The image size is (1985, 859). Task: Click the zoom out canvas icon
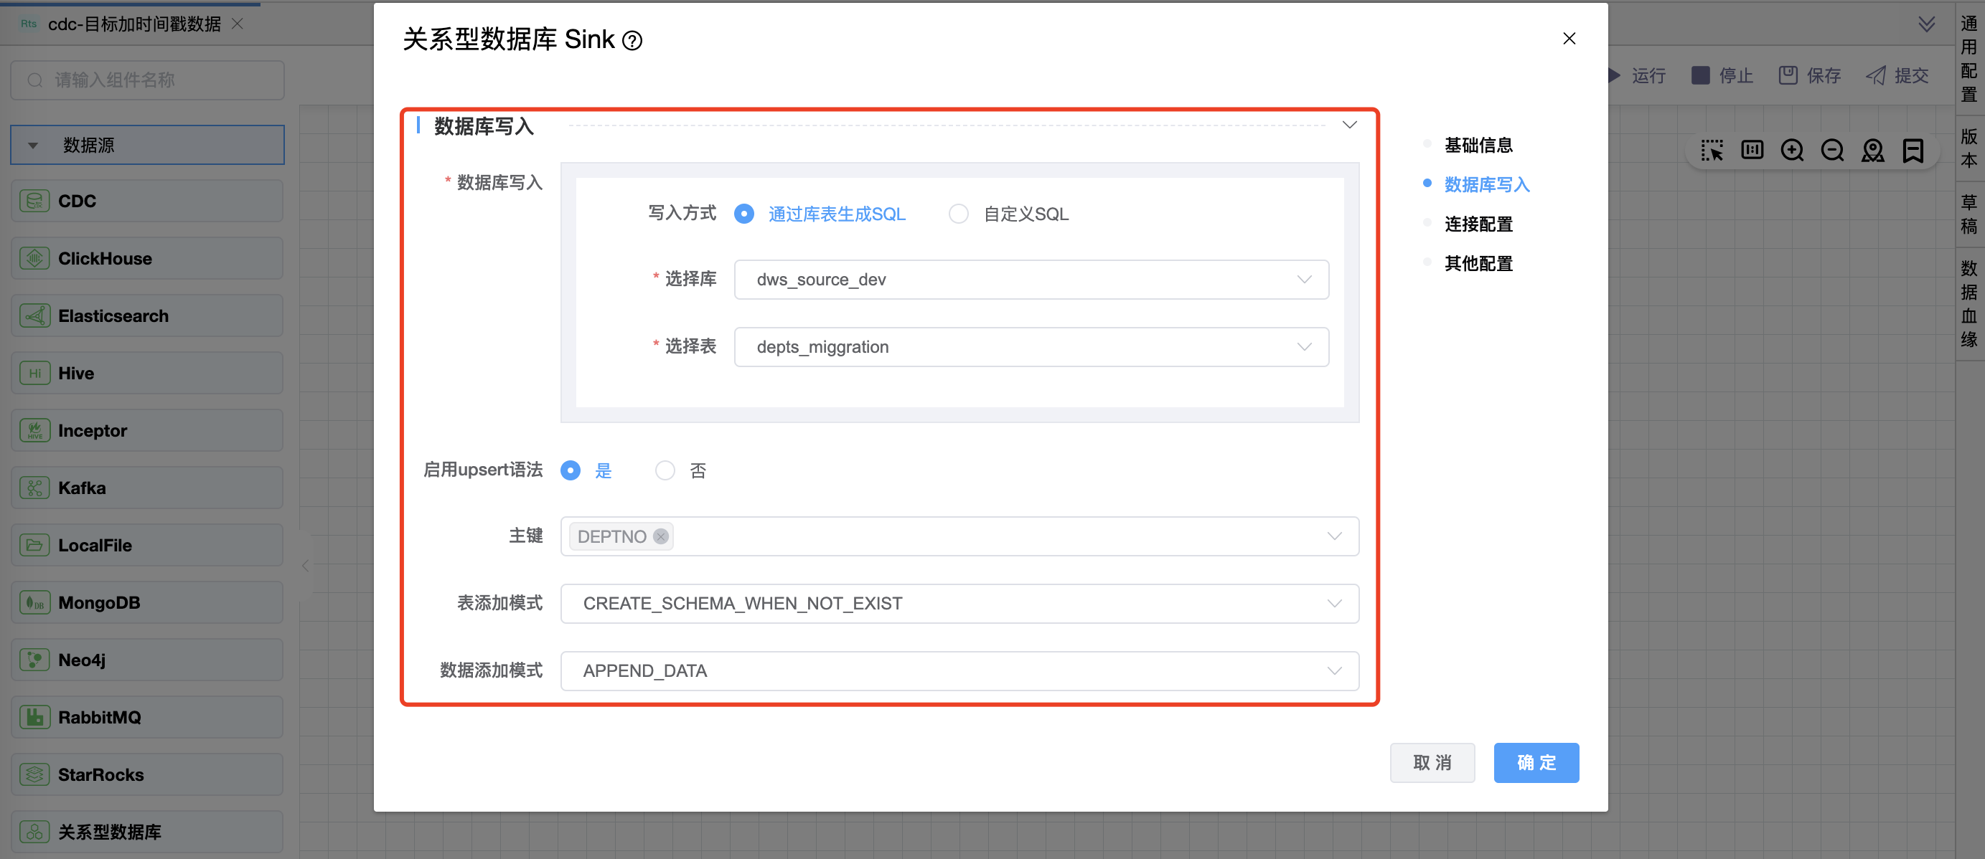tap(1831, 150)
